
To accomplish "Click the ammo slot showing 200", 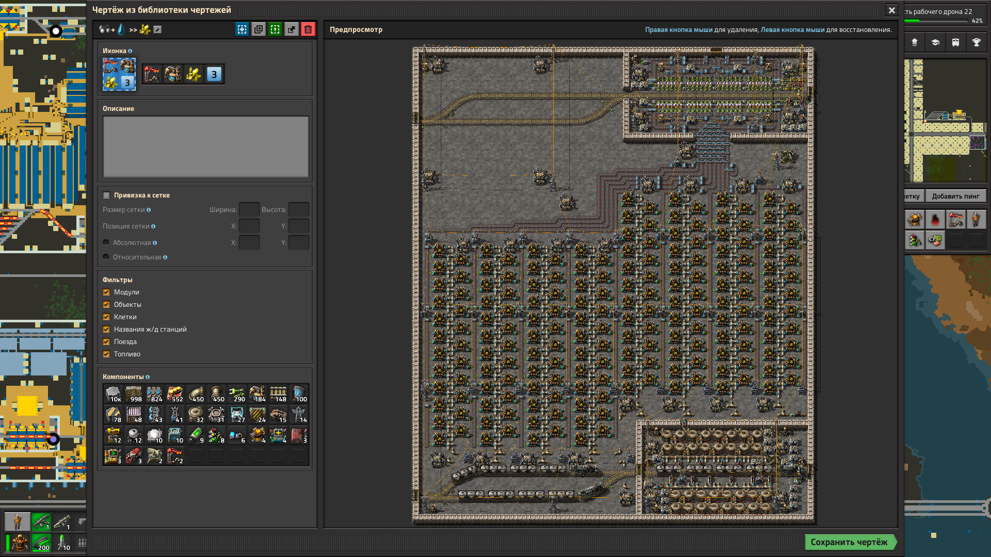I will 41,543.
